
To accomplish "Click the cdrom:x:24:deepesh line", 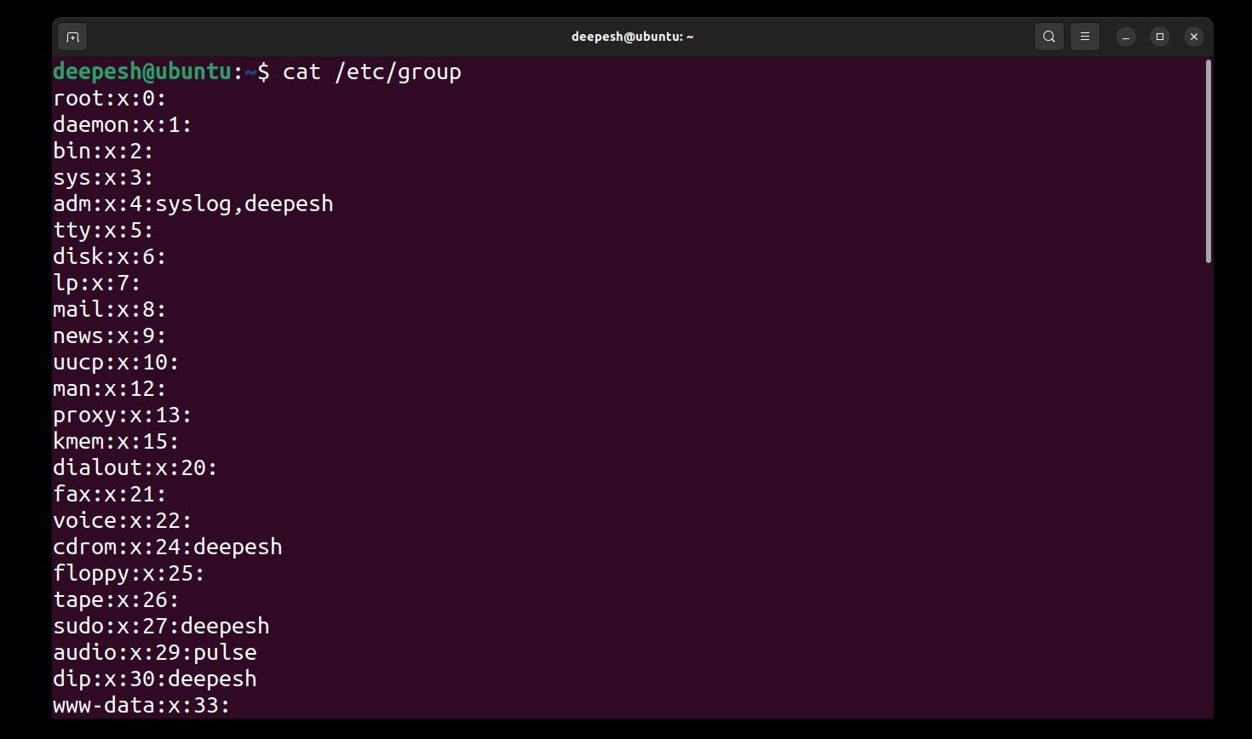I will [x=168, y=547].
